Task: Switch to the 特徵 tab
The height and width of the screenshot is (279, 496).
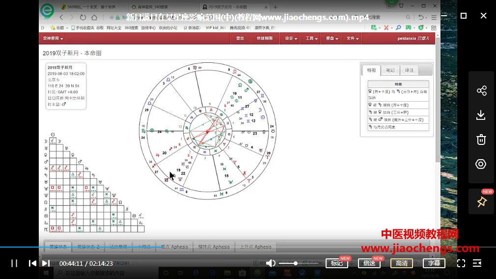Action: point(371,70)
